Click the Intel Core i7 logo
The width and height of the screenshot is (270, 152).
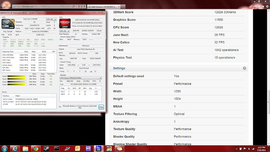[x=8, y=24]
